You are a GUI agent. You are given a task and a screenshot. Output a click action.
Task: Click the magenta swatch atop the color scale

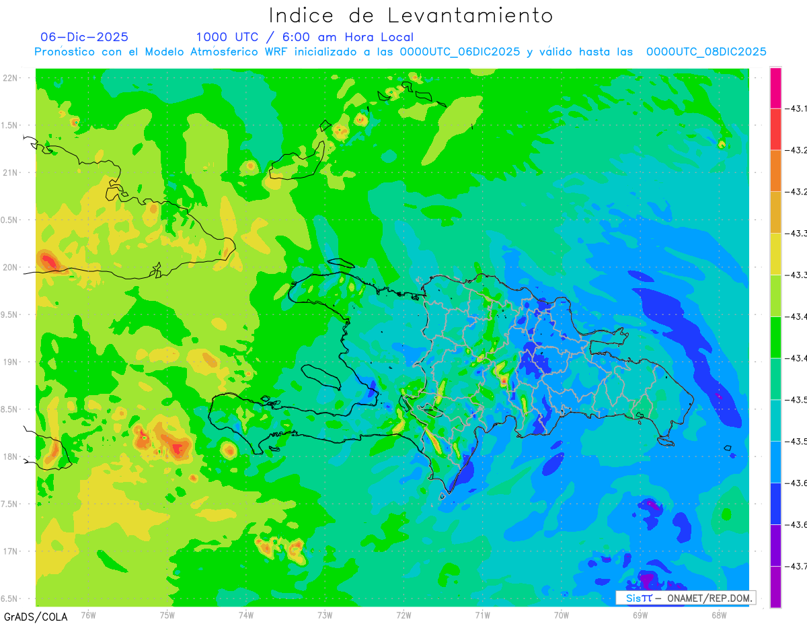pos(775,88)
